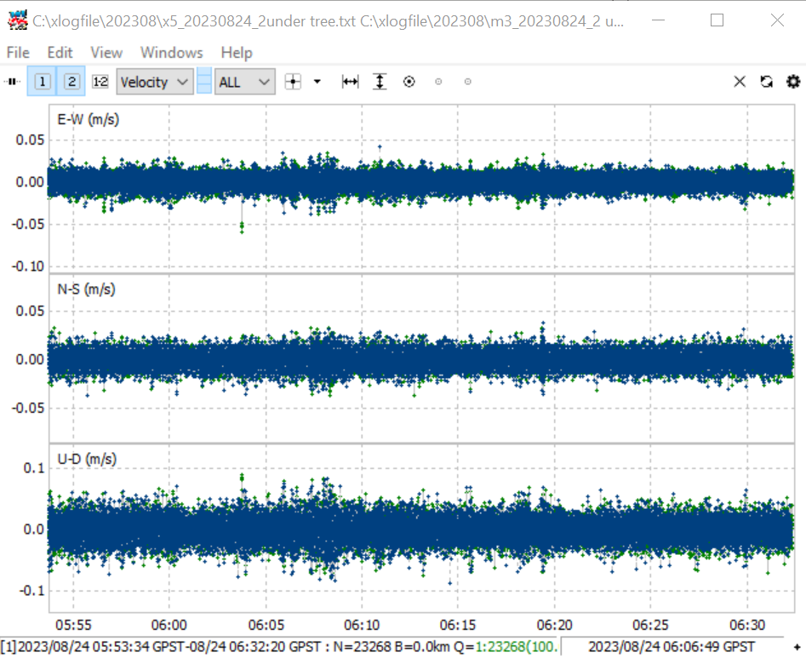806x658 pixels.
Task: Open the Edit menu
Action: tap(60, 53)
